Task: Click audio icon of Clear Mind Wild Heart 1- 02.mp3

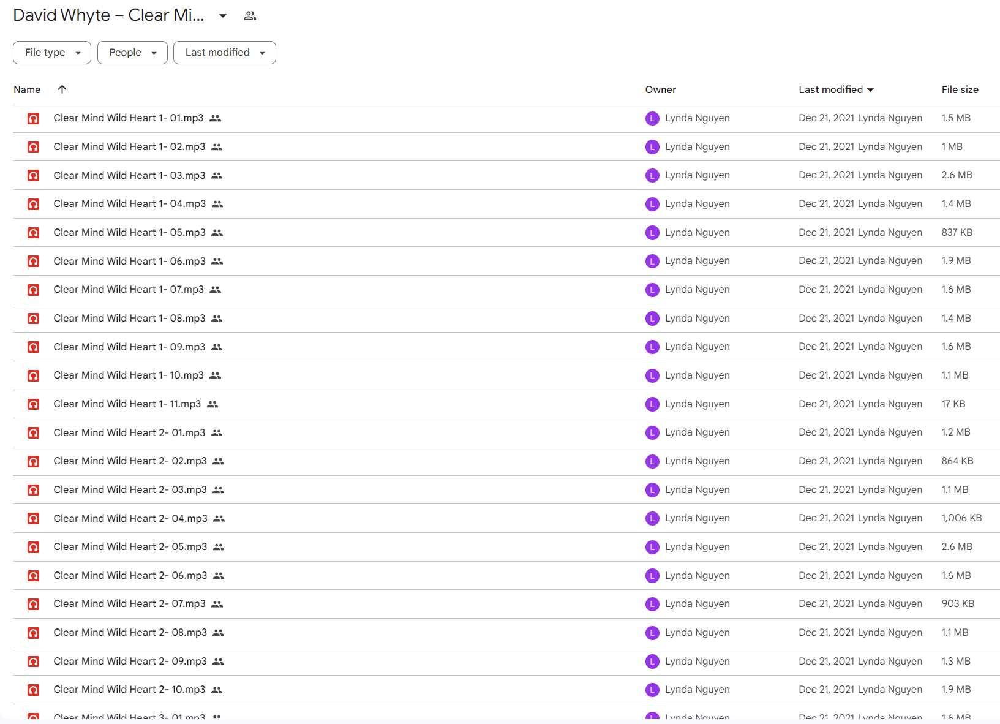Action: point(34,147)
